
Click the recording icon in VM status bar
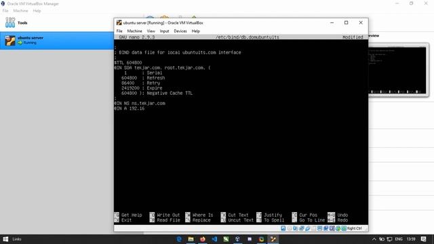326,228
